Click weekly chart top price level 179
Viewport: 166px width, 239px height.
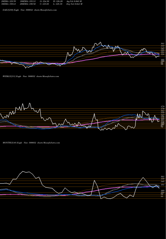(162, 107)
